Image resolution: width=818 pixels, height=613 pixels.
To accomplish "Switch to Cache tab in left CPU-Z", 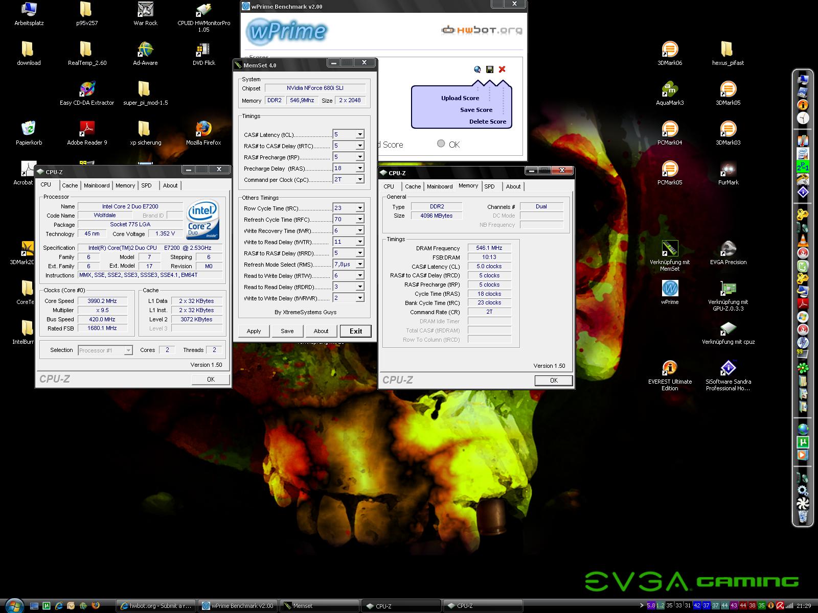I will pos(70,185).
